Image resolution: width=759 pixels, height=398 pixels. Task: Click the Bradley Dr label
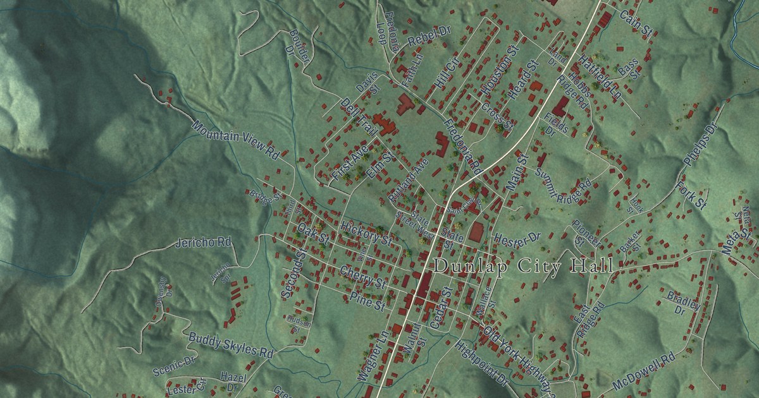point(683,302)
